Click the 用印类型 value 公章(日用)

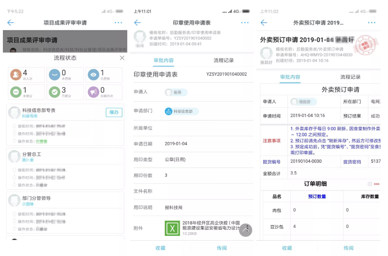[x=175, y=160]
